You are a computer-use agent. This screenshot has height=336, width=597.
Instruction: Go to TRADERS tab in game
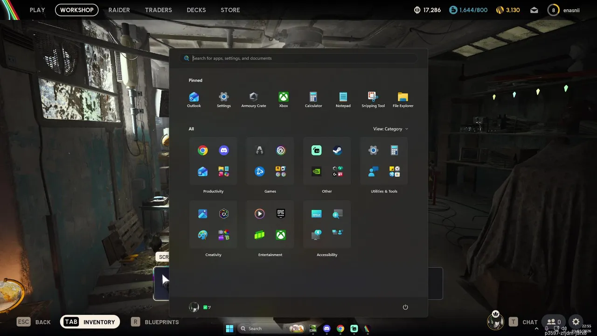pyautogui.click(x=158, y=10)
